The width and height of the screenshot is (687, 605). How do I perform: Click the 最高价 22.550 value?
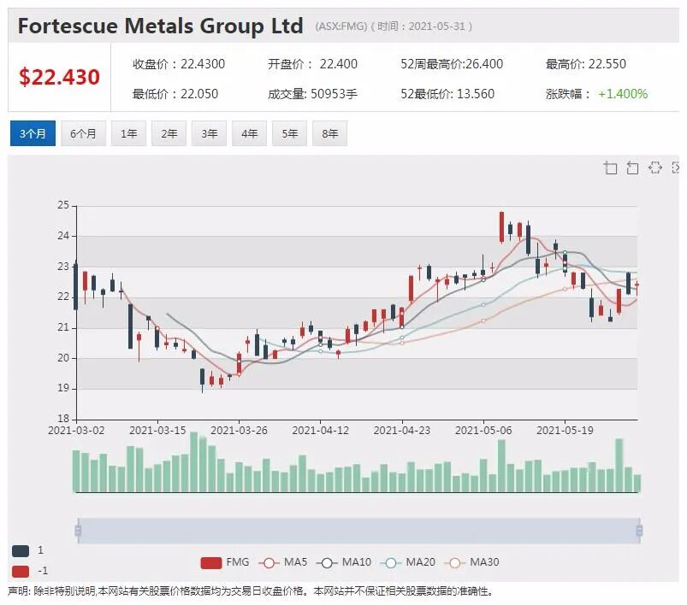tap(586, 64)
